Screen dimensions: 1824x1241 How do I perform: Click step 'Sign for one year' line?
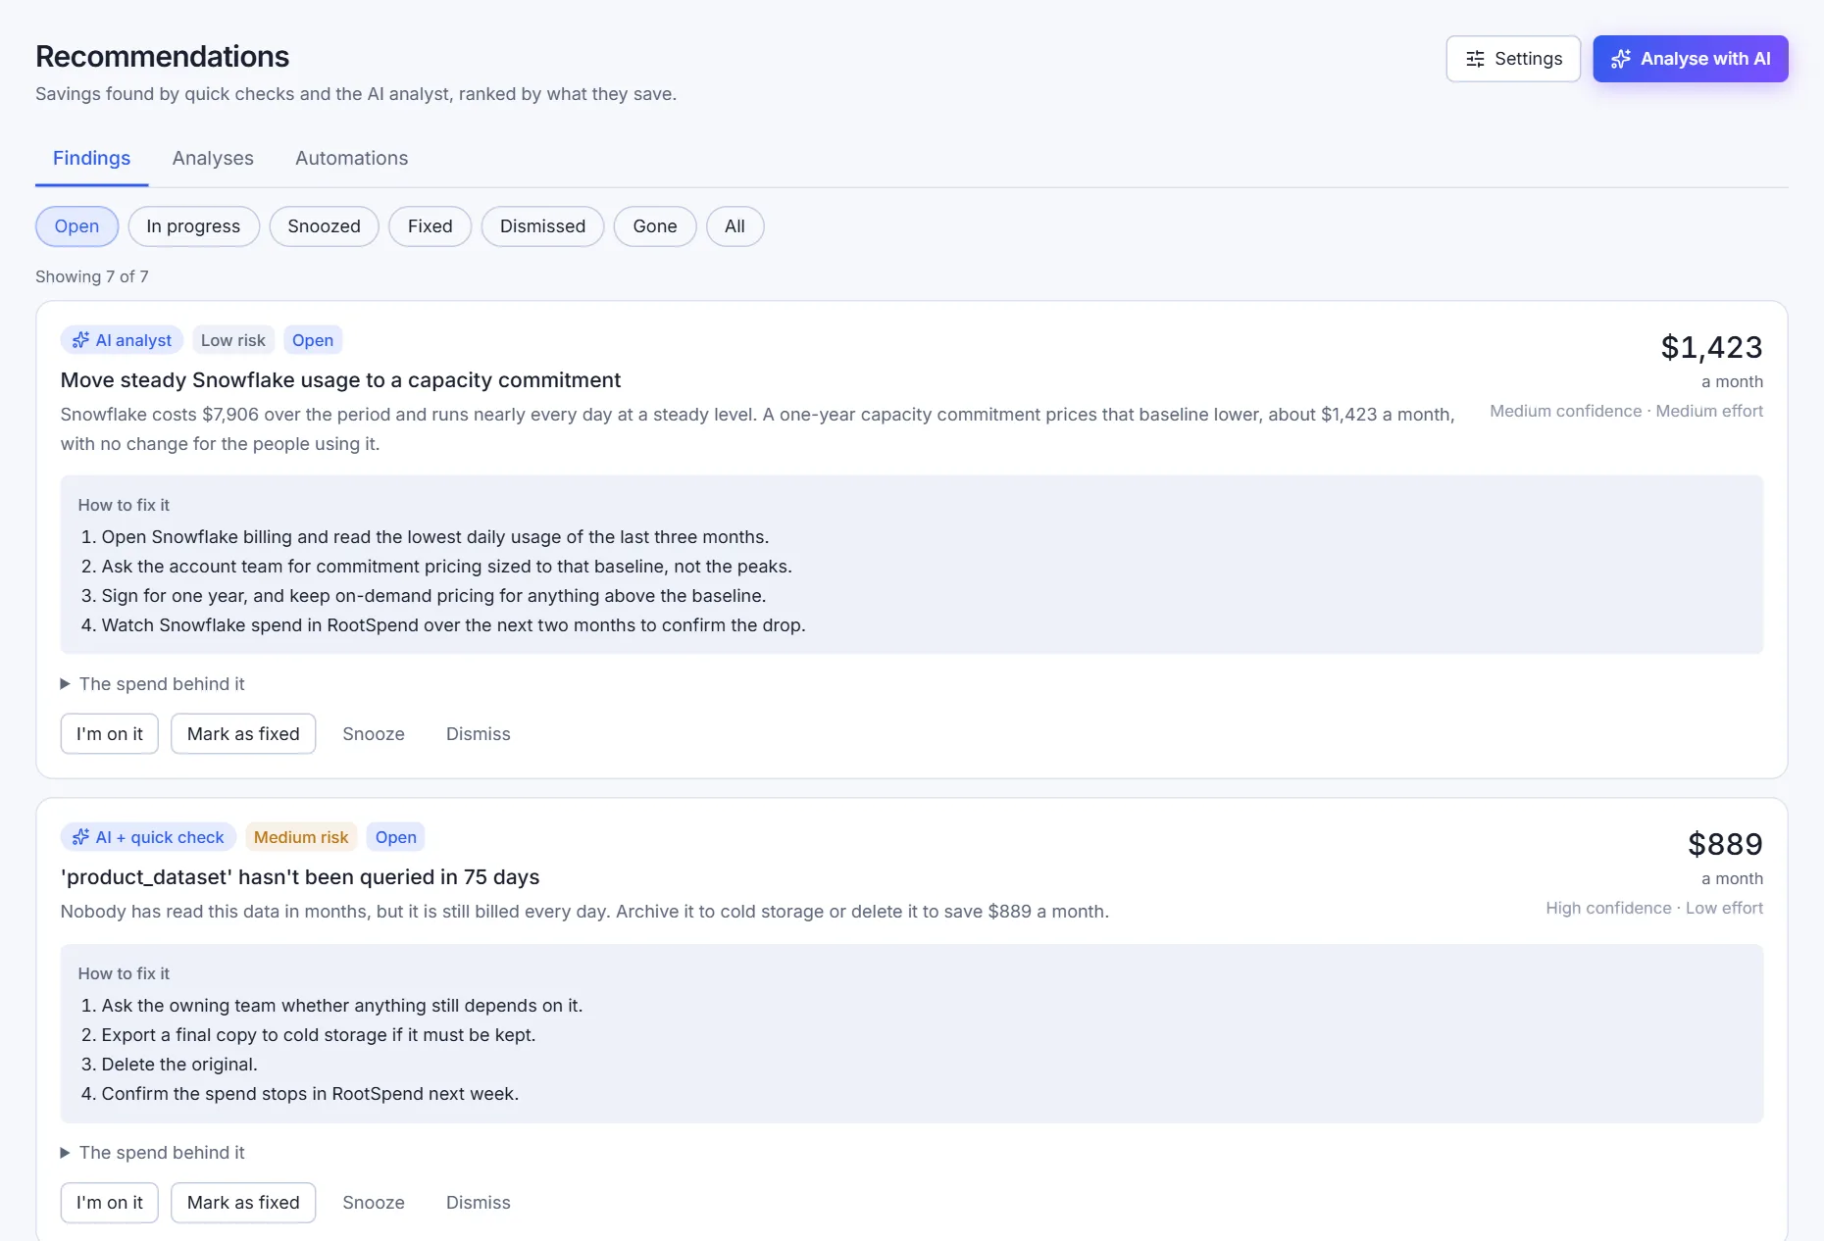[433, 596]
